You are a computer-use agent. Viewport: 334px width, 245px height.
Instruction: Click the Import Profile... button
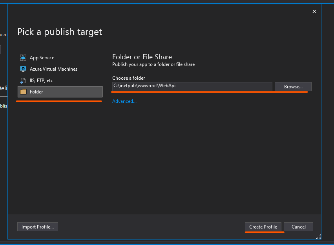pyautogui.click(x=38, y=227)
